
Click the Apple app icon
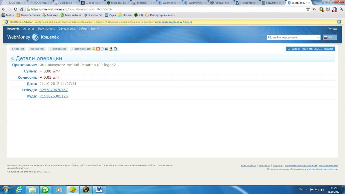(x=102, y=49)
